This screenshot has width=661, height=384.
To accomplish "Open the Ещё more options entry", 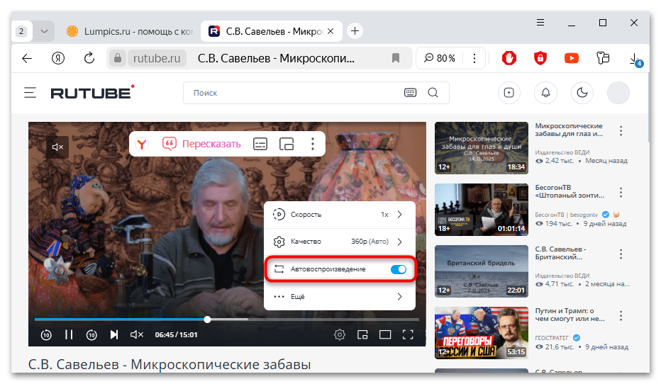I will pyautogui.click(x=339, y=296).
